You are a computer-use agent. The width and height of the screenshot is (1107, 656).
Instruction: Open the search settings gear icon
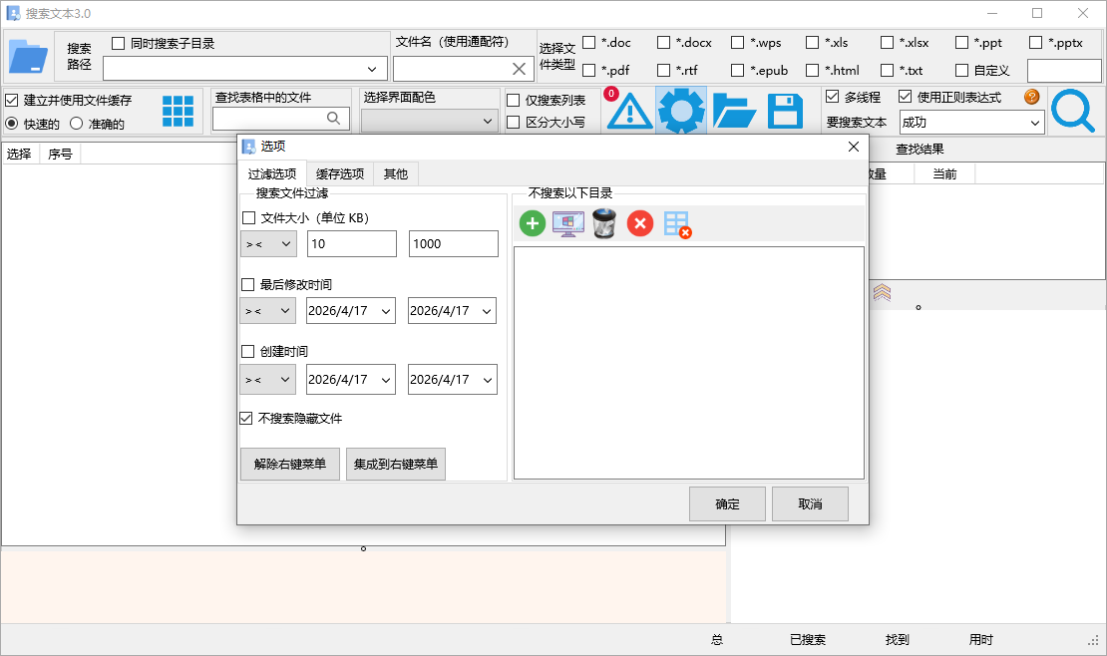click(x=681, y=110)
